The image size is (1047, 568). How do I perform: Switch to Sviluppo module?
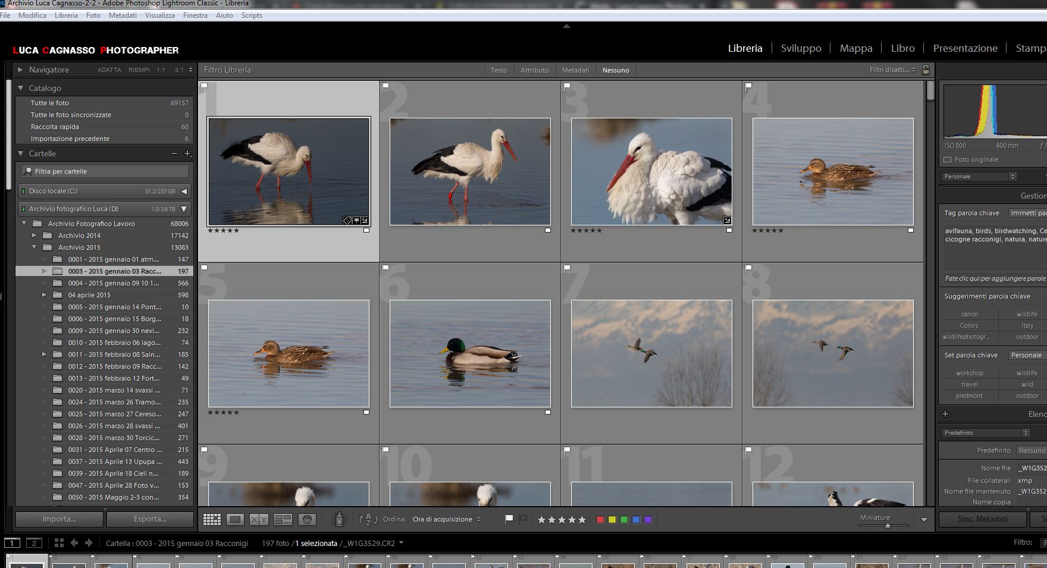801,48
